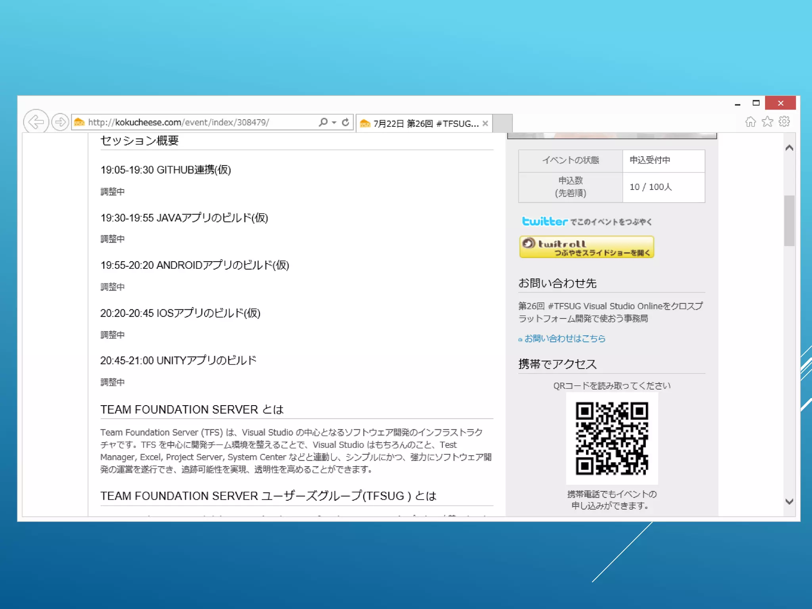Click the twitter tweet this event link
Viewport: 812px width, 609px height.
click(x=586, y=221)
